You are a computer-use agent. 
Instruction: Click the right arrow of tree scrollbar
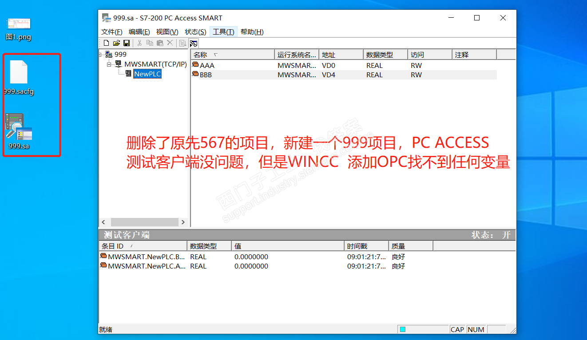[183, 222]
